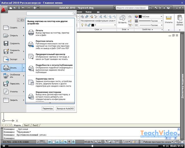
Task: Click the star Favorites icon in title bar
Action: click(164, 8)
